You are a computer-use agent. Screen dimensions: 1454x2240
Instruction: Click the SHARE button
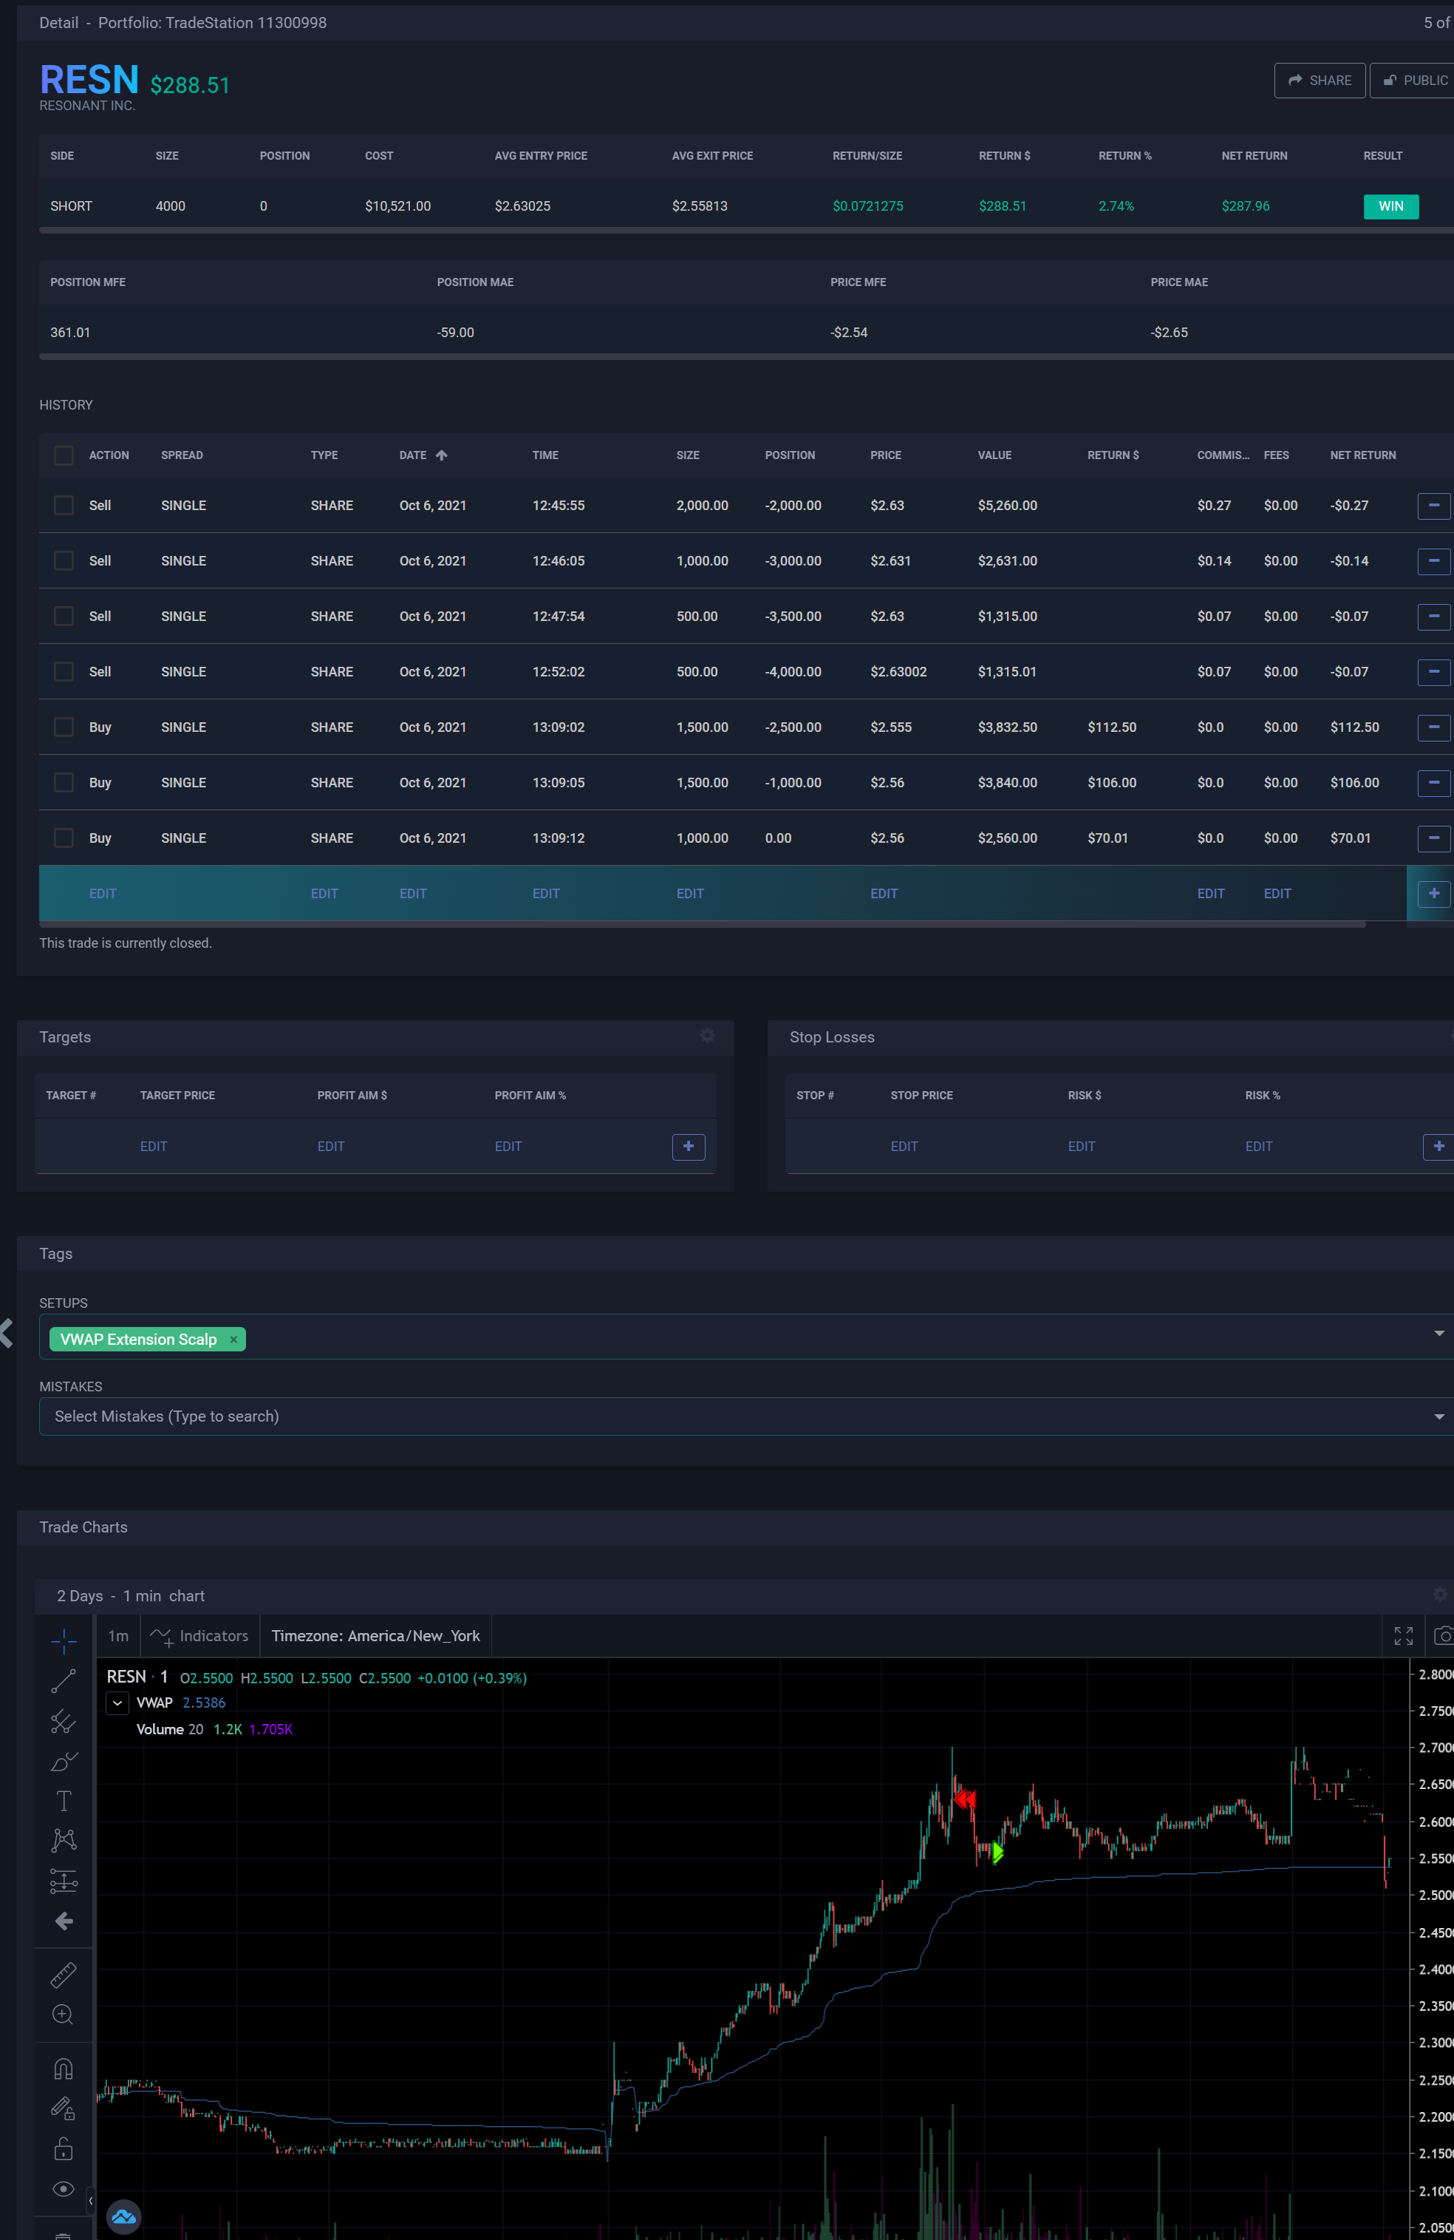pos(1319,80)
